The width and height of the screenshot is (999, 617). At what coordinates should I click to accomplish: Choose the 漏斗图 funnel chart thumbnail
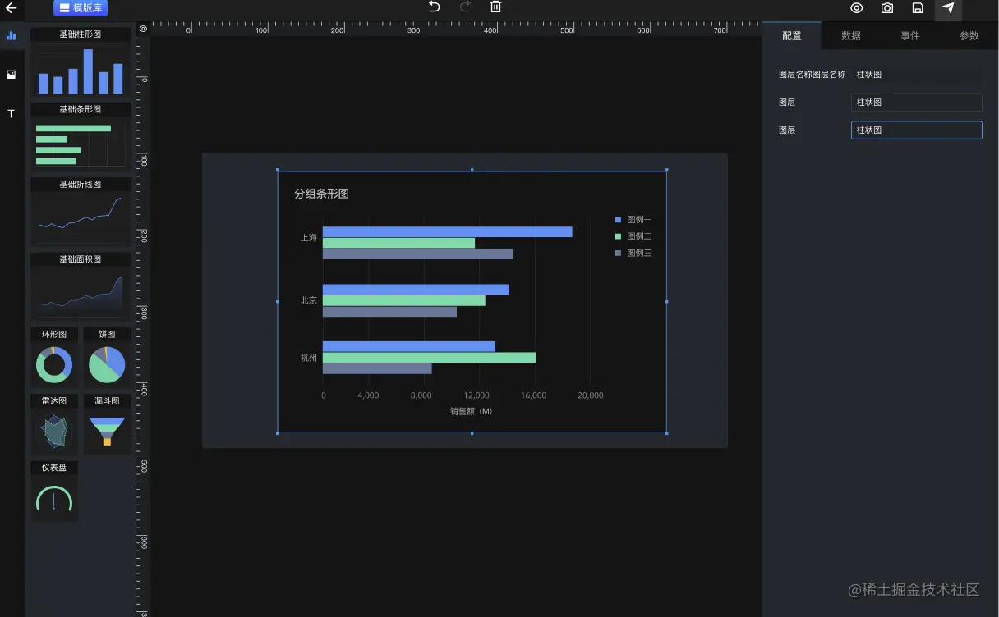click(107, 424)
